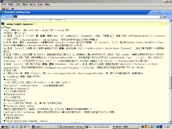Click the fourth quick launch icon
Image resolution: width=172 pixels, height=129 pixels.
coord(24,127)
